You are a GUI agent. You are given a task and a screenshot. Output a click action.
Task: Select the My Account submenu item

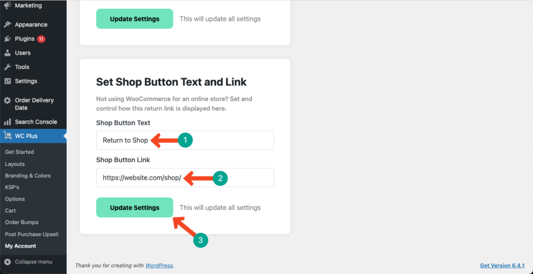(x=20, y=246)
